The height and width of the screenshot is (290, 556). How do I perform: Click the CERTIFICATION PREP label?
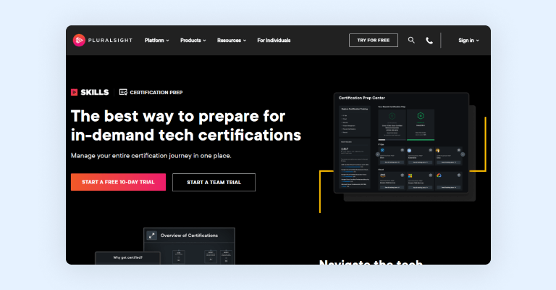pos(156,92)
